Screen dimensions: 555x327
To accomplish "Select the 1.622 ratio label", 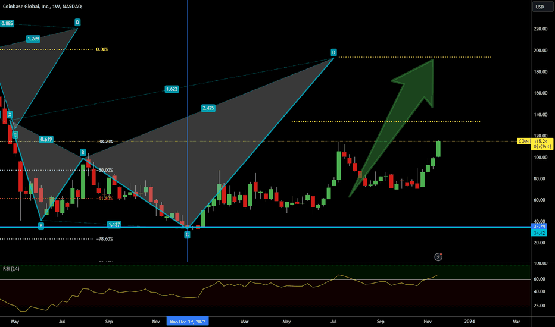I will click(172, 89).
